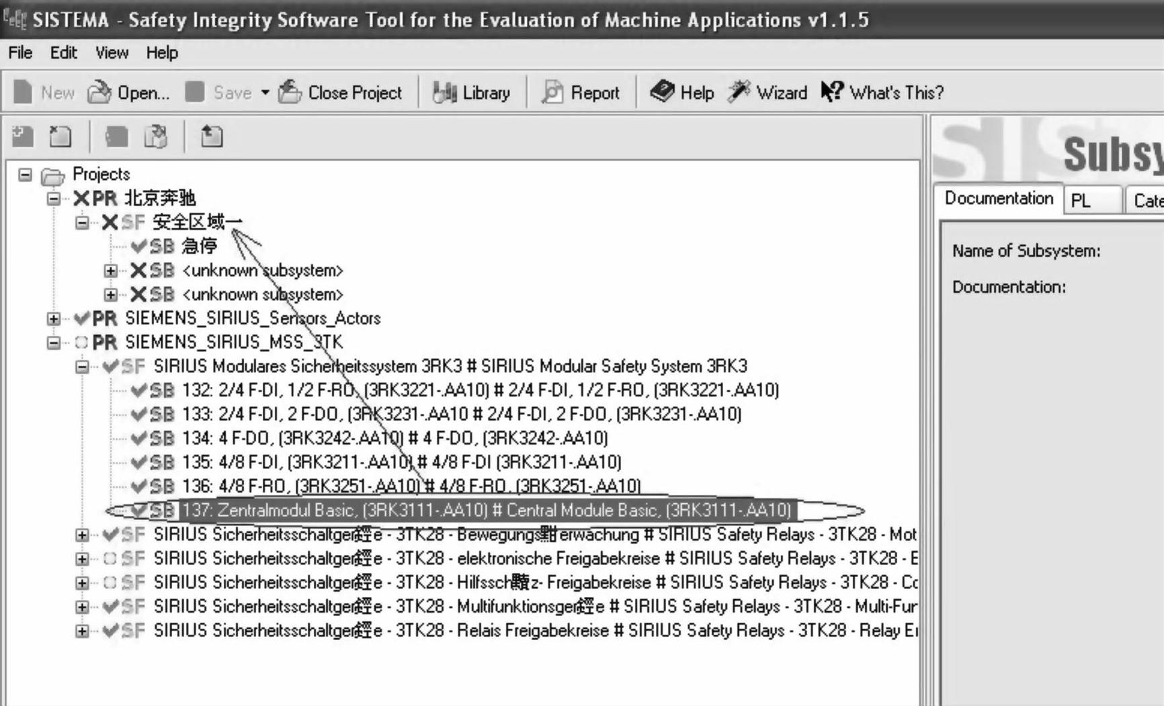This screenshot has height=706, width=1164.
Task: Click second icon in tree toolbar
Action: (60, 137)
